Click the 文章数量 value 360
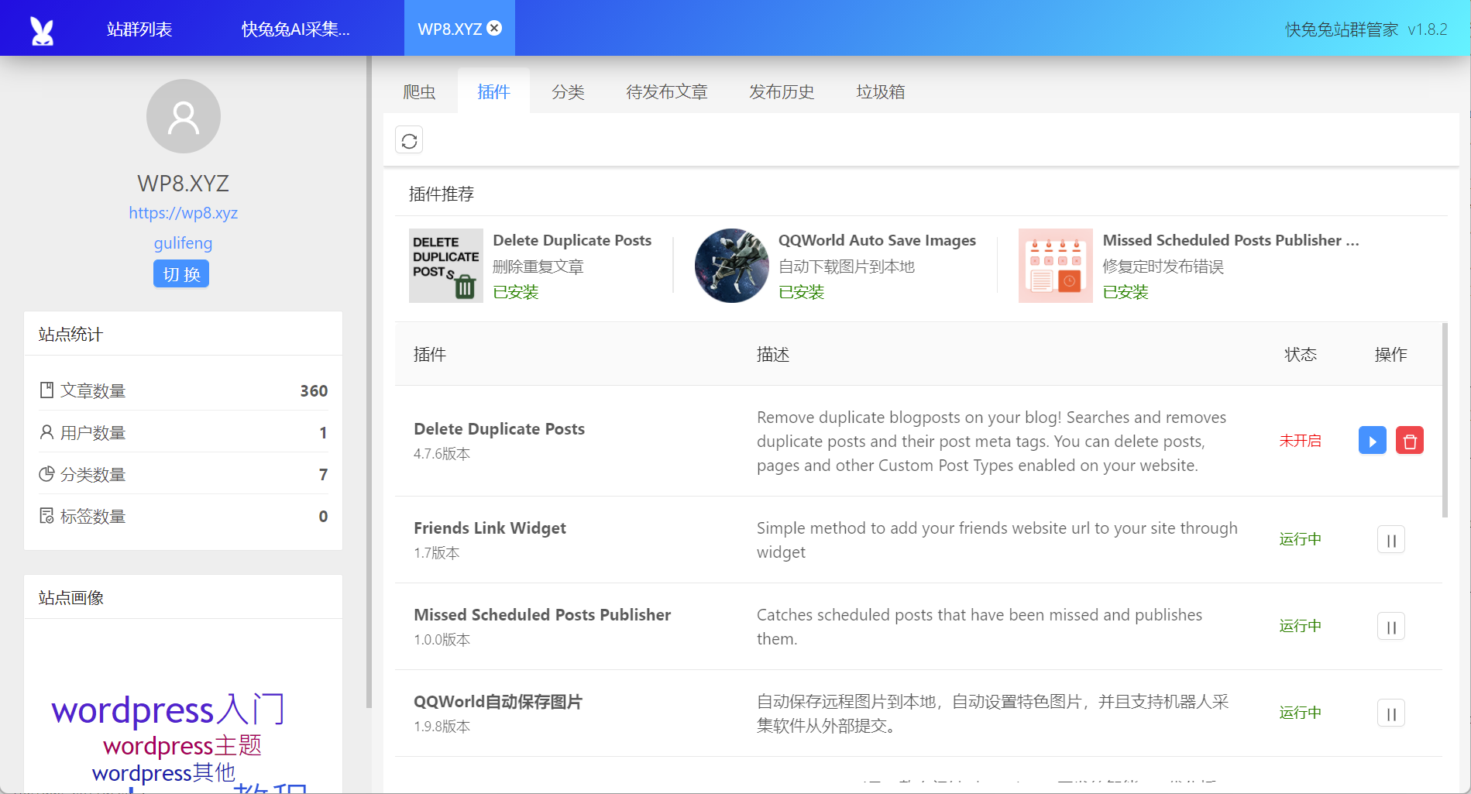1471x794 pixels. (314, 391)
